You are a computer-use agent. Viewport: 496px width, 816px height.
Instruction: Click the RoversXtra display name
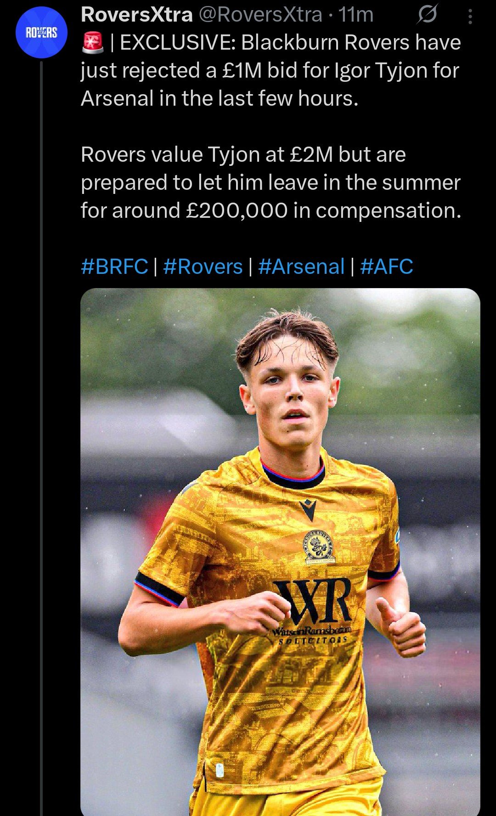136,15
